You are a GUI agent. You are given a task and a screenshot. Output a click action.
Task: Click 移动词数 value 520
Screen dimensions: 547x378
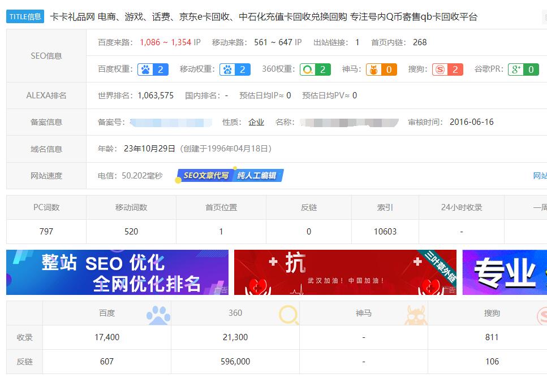coord(131,232)
